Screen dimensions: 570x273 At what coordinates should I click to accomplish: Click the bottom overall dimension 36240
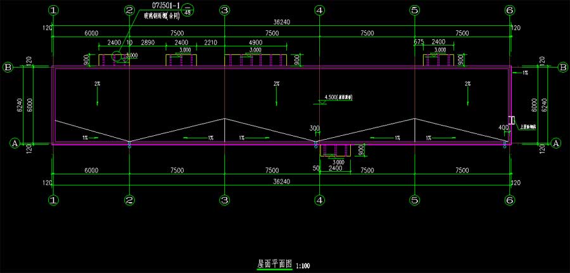(281, 181)
